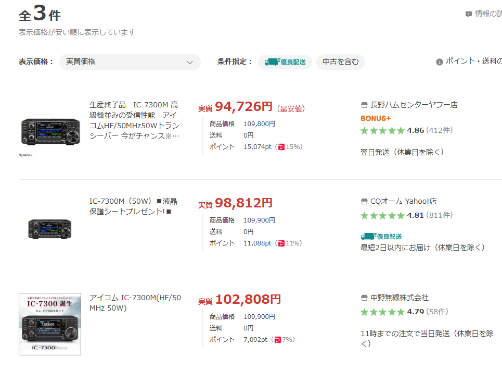Click the 4.86 star rating reviews

[x=406, y=130]
